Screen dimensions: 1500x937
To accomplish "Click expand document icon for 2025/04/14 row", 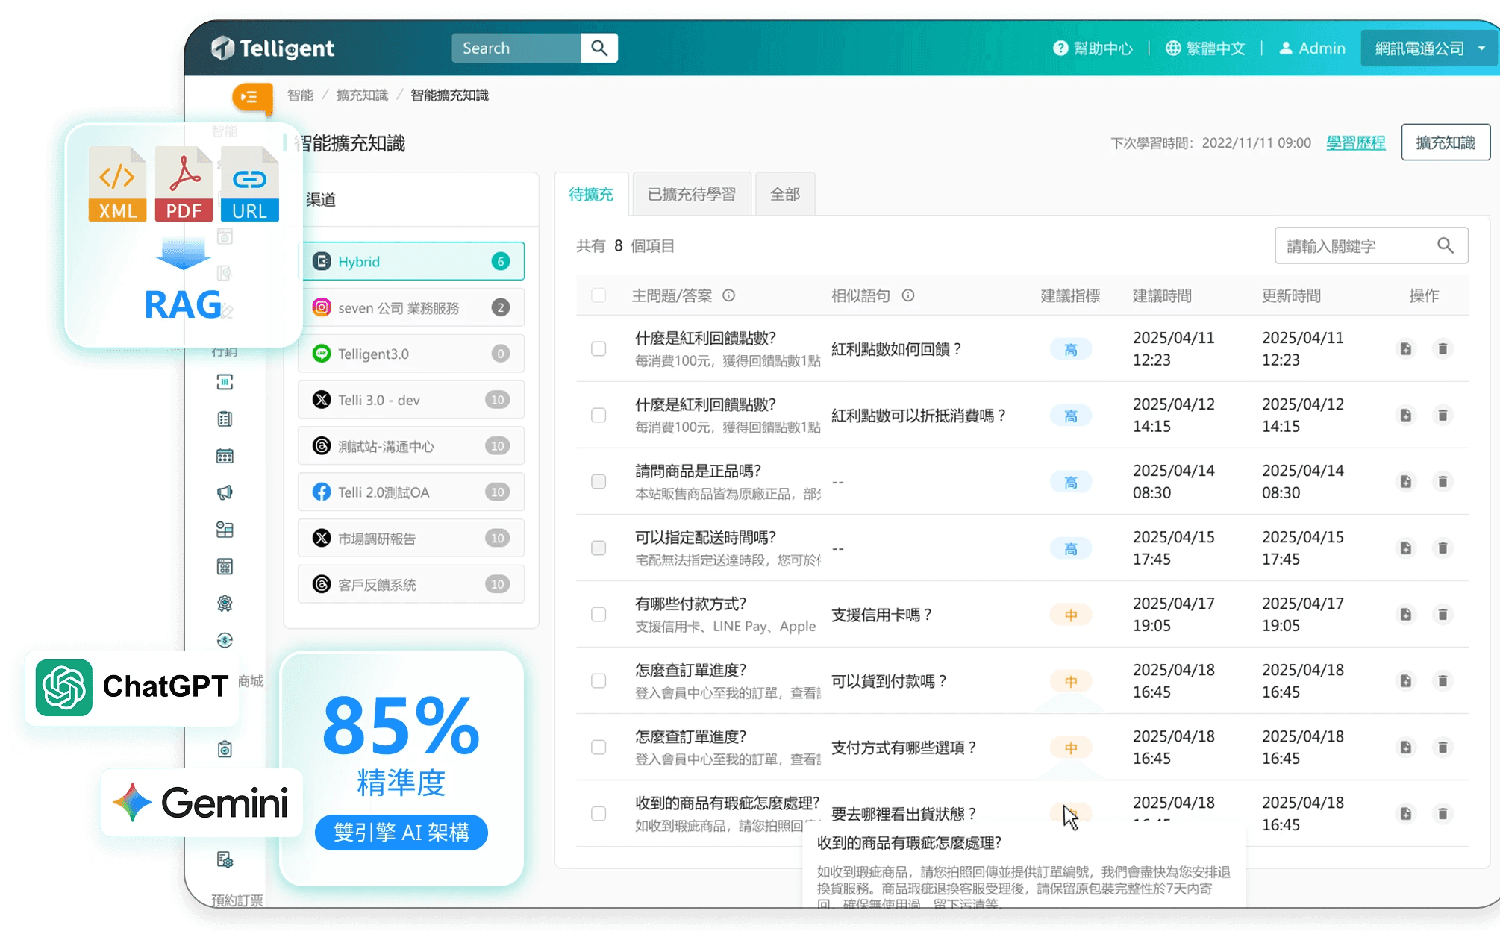I will [x=1405, y=482].
